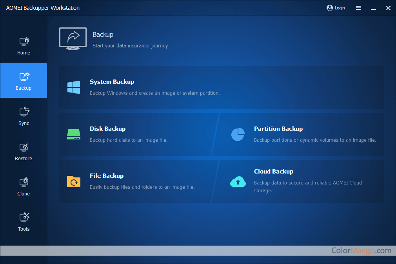Open the Home sidebar icon

pyautogui.click(x=24, y=42)
